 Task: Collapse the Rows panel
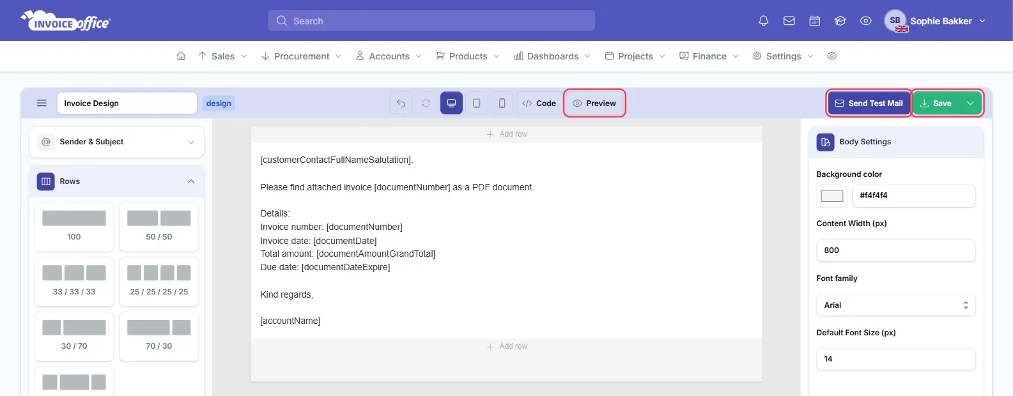[191, 181]
